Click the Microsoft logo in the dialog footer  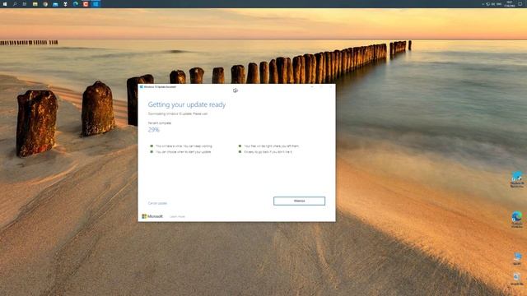(x=152, y=216)
